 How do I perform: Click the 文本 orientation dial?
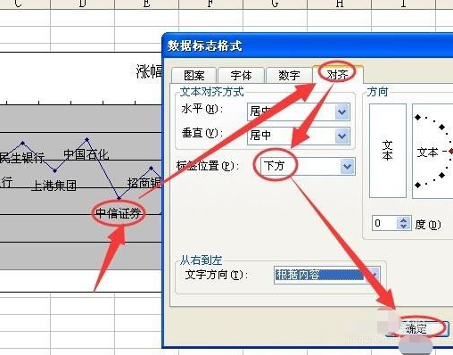point(432,152)
